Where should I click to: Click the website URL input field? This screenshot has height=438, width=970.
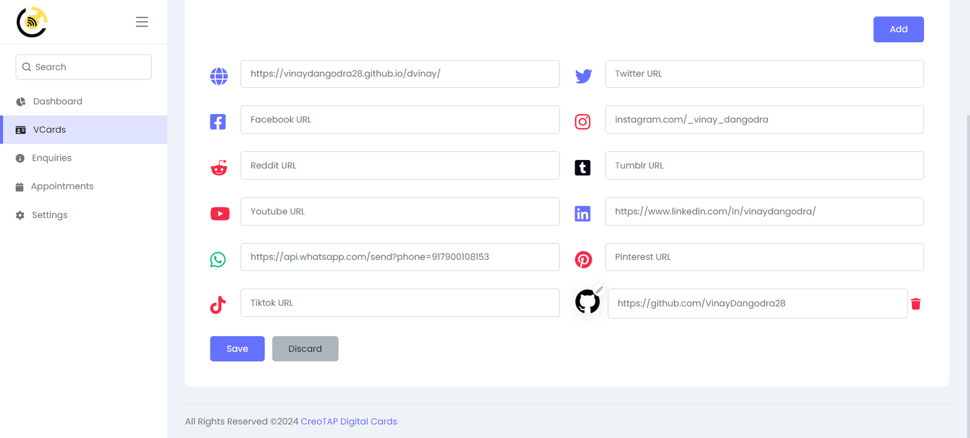click(x=400, y=74)
